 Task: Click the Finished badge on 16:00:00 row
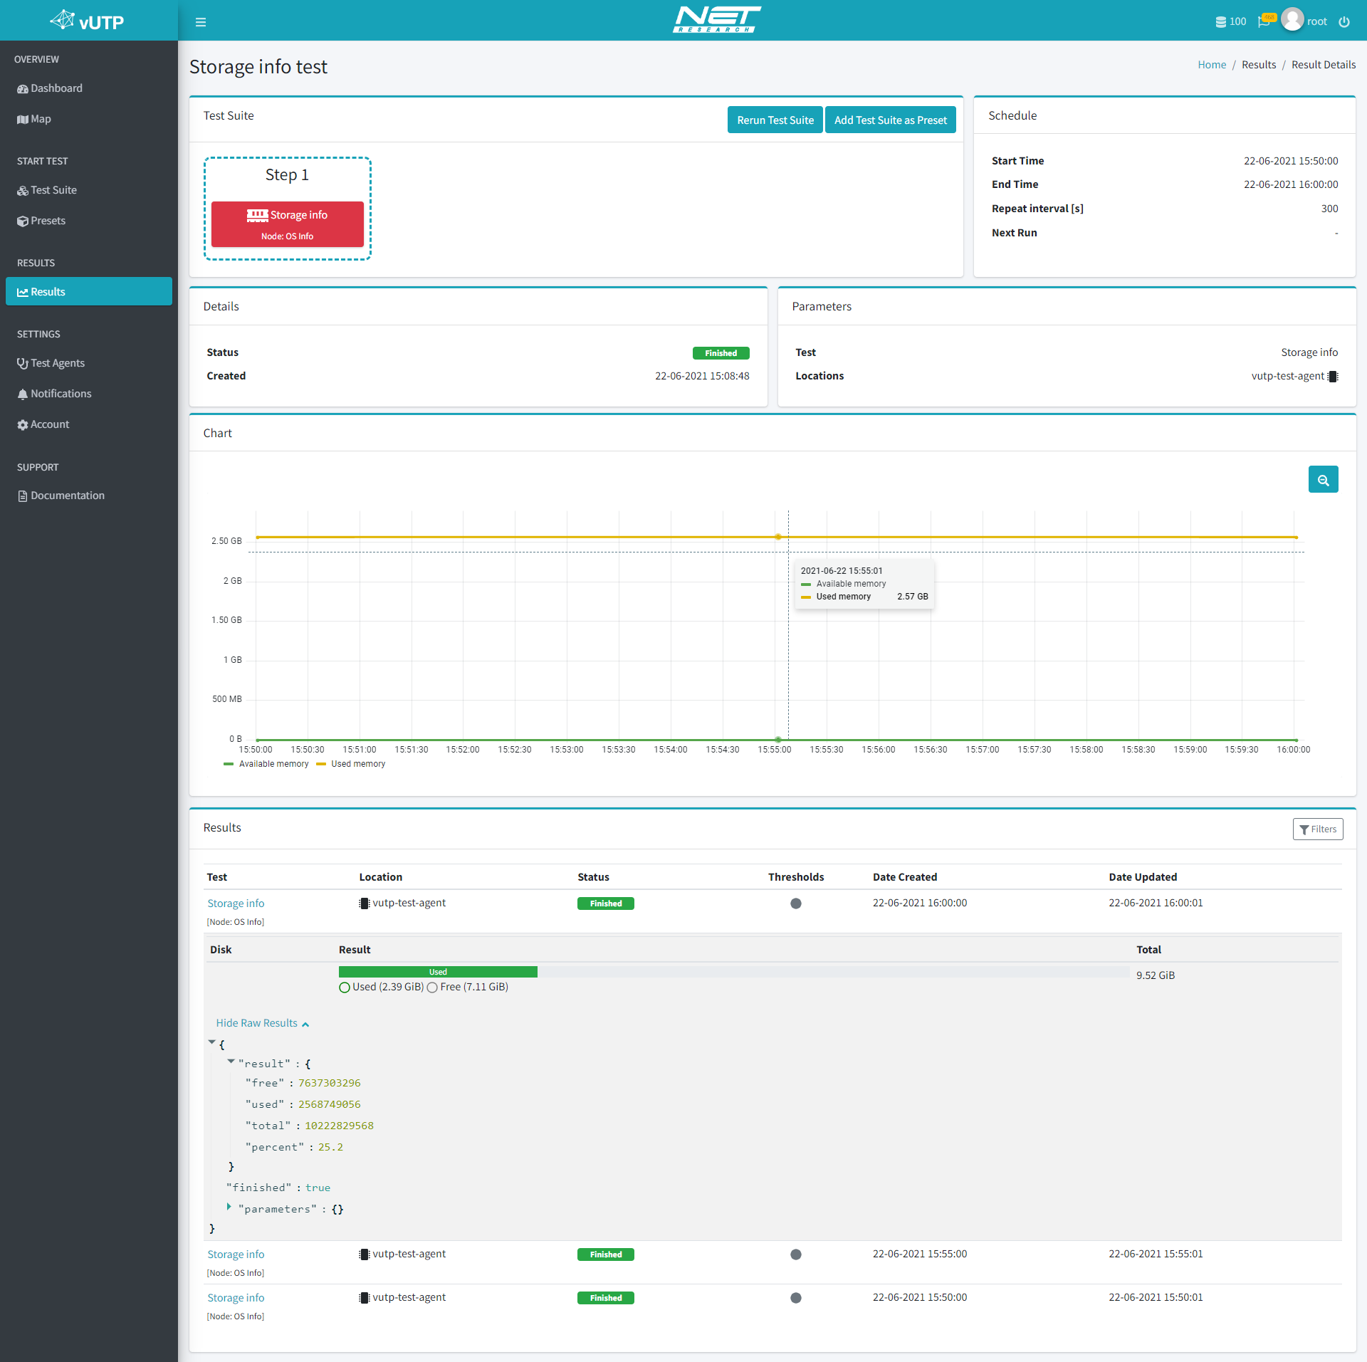(606, 903)
